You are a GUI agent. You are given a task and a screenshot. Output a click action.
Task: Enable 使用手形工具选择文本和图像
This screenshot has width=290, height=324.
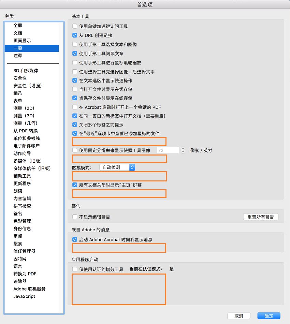(74, 44)
